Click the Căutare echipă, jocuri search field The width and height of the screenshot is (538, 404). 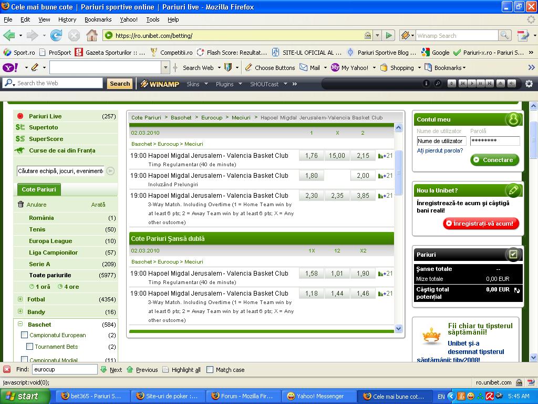61,171
